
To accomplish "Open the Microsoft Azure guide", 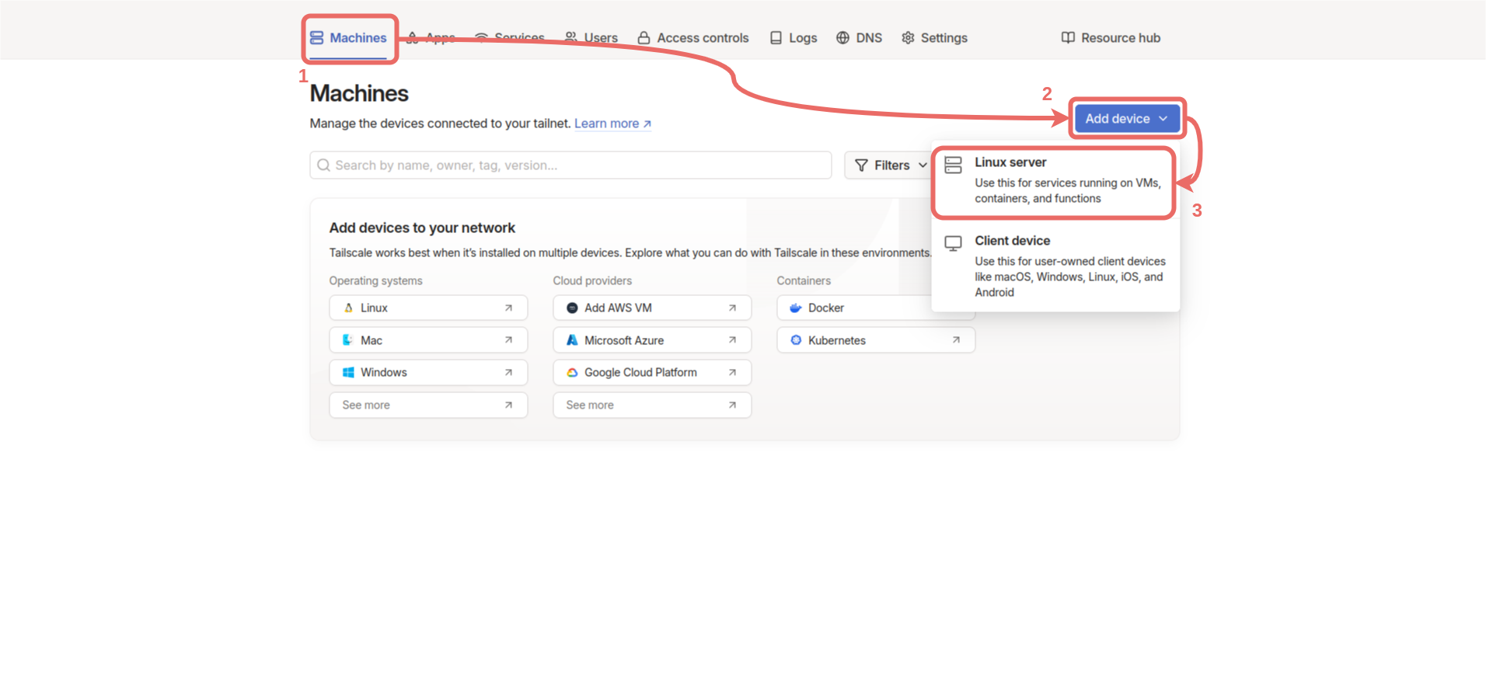I will tap(652, 340).
